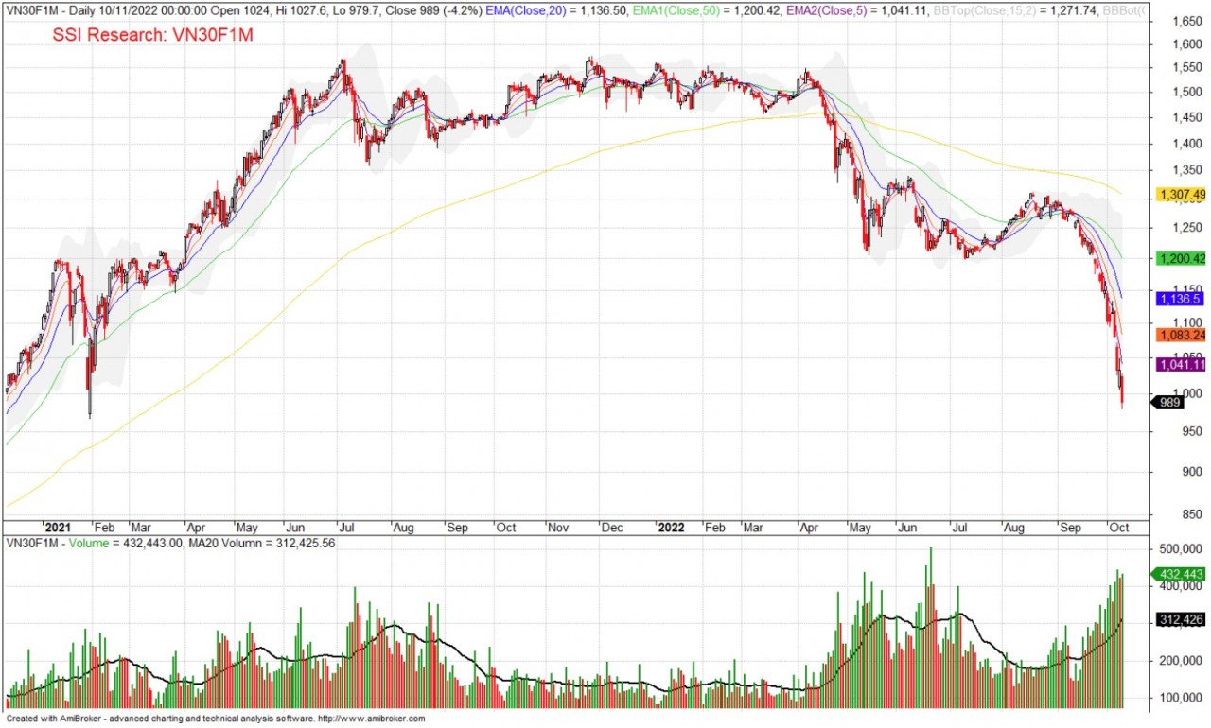Click the Feb 2021 label on time axis
Image resolution: width=1211 pixels, height=728 pixels.
point(104,528)
